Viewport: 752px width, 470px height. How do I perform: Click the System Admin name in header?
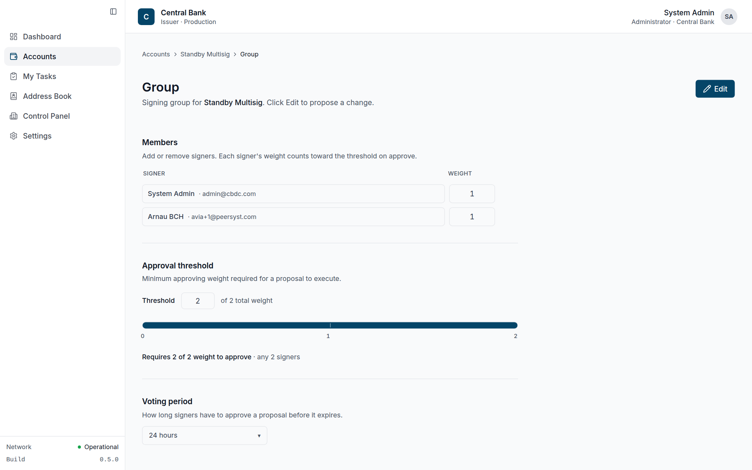point(689,13)
